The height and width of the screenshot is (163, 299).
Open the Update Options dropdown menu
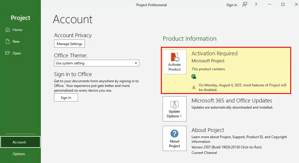175,109
